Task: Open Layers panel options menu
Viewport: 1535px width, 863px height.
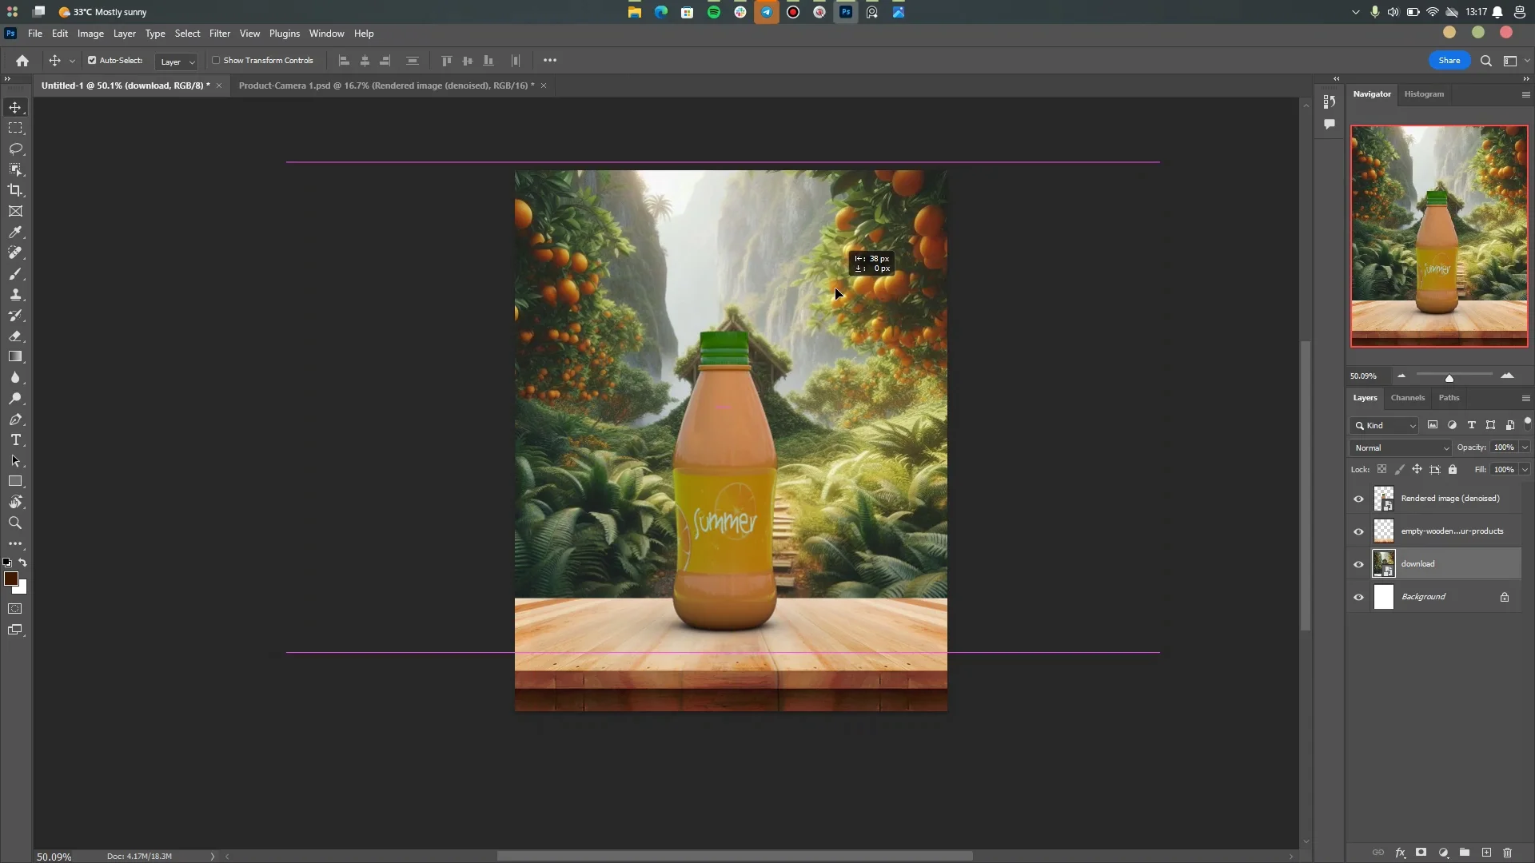Action: click(1525, 398)
